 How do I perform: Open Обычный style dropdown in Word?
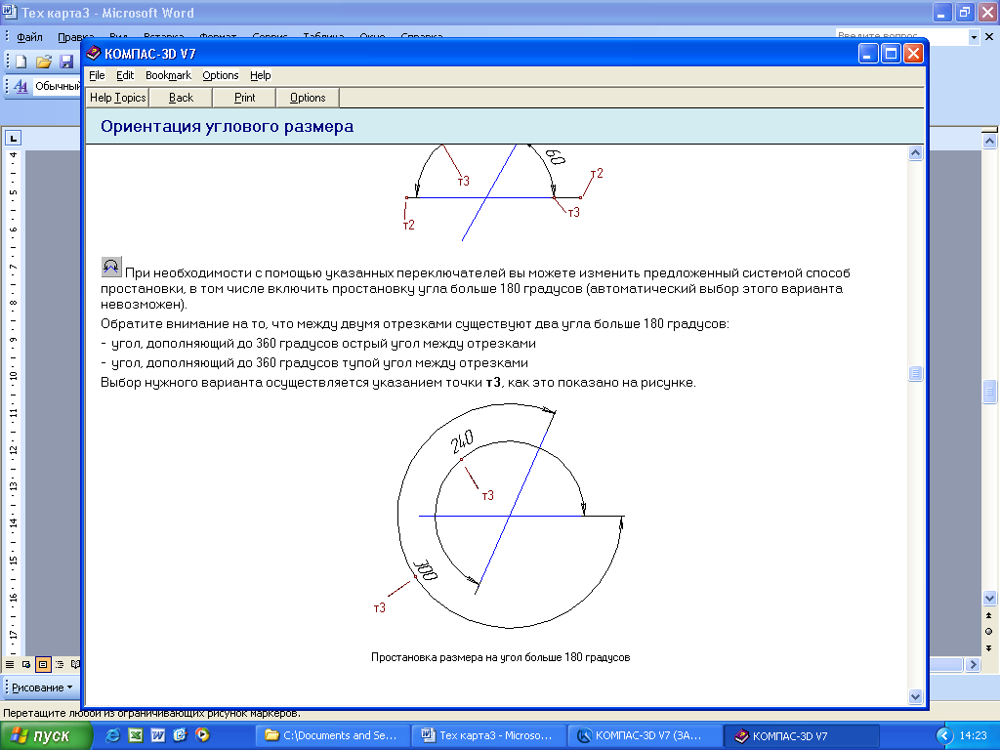(x=56, y=86)
